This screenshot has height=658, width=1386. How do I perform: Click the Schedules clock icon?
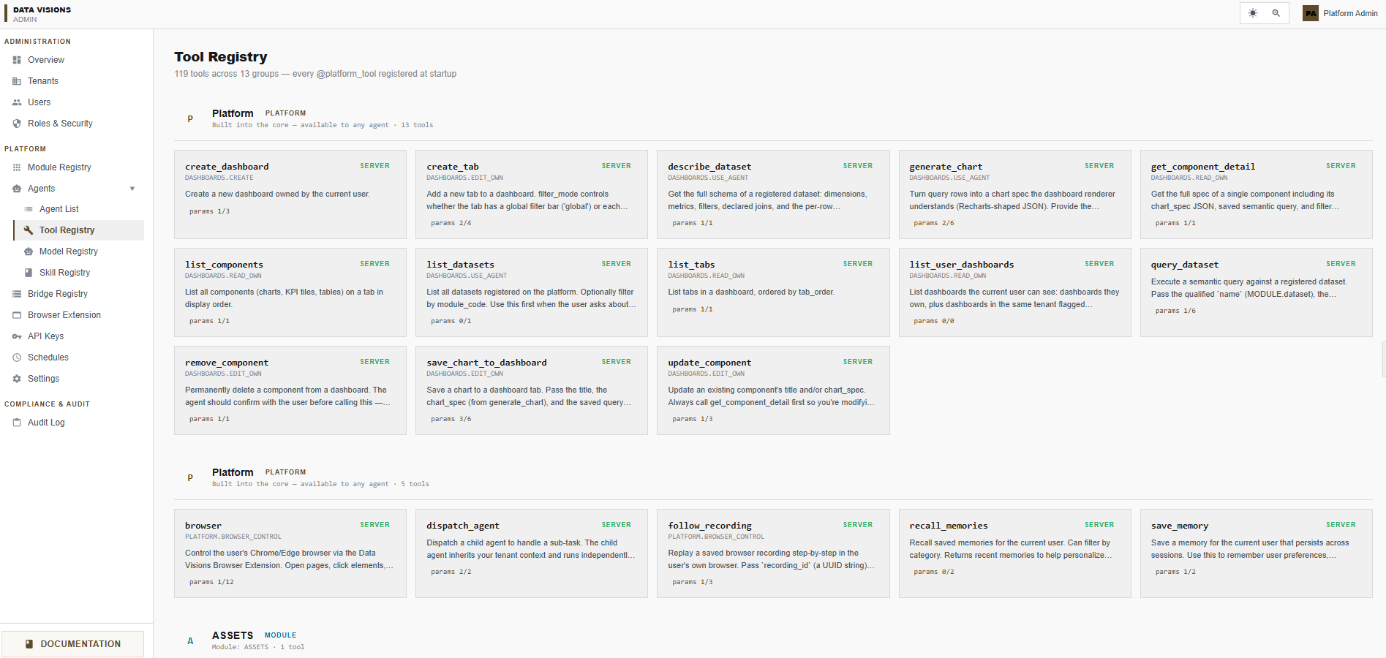(17, 358)
